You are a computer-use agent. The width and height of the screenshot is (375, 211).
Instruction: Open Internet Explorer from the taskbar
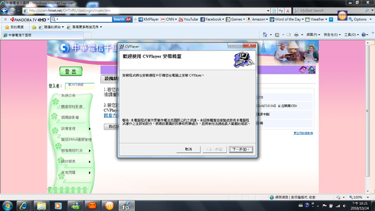coord(23,206)
